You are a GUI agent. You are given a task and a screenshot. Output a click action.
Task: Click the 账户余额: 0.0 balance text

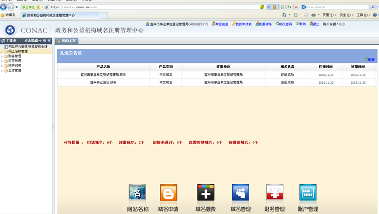click(x=334, y=24)
